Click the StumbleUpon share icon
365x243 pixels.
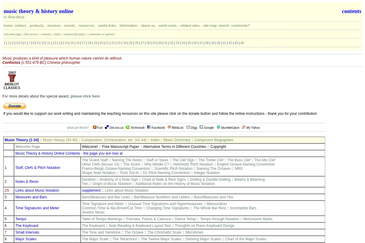pyautogui.click(x=218, y=127)
